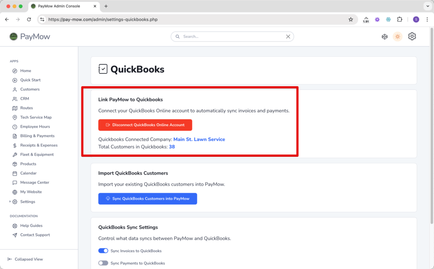Viewport: 434px width, 269px height.
Task: Enable Sync Payments to QuickBooks toggle
Action: [103, 263]
